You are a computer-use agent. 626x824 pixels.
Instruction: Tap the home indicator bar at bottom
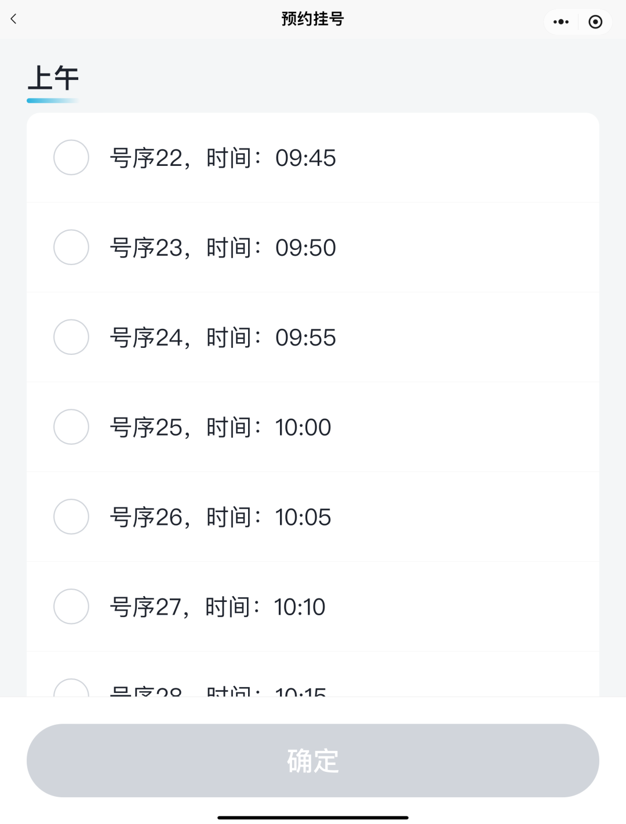click(x=313, y=818)
